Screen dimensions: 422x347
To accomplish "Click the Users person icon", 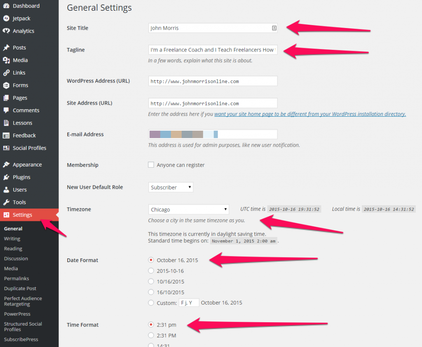I will (6, 190).
